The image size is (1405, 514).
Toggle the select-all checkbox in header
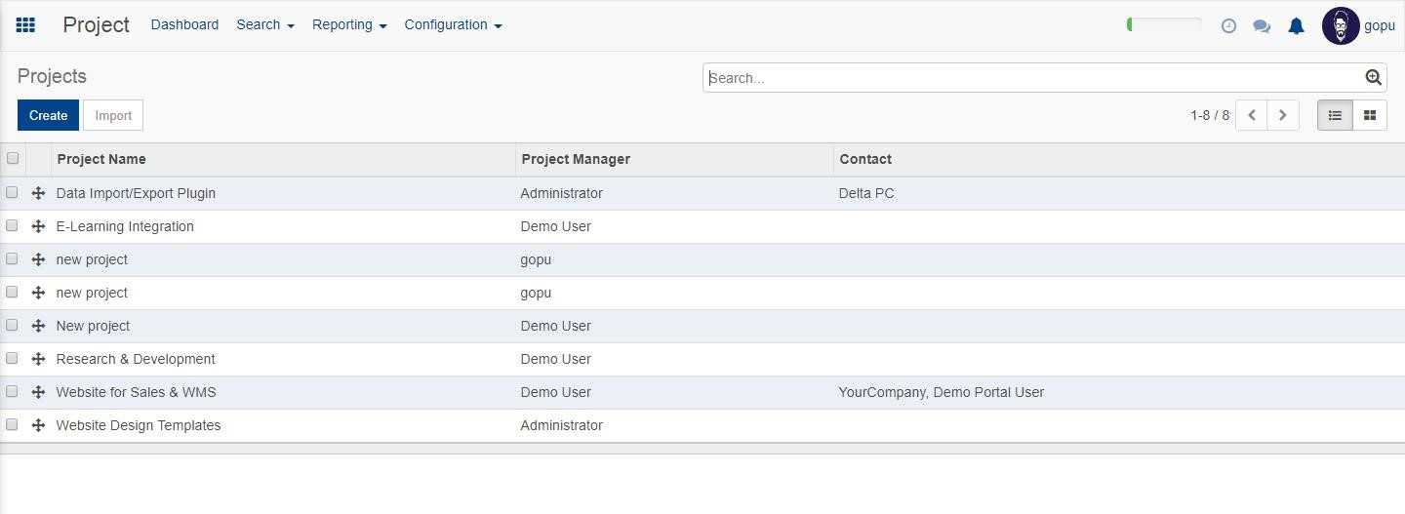13,158
